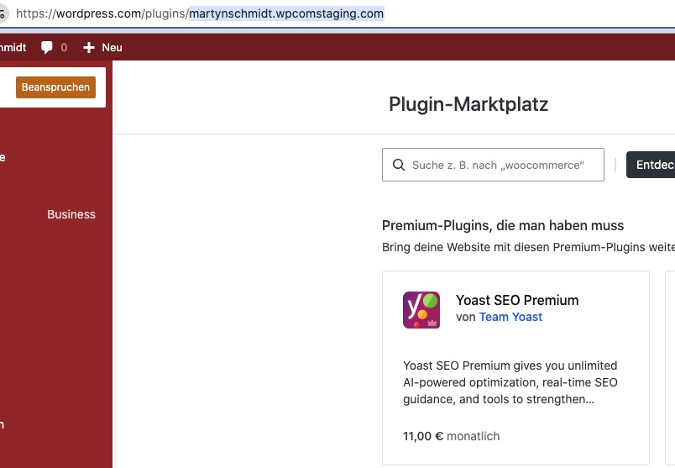Click the Premium-Plugins section heading

[502, 225]
